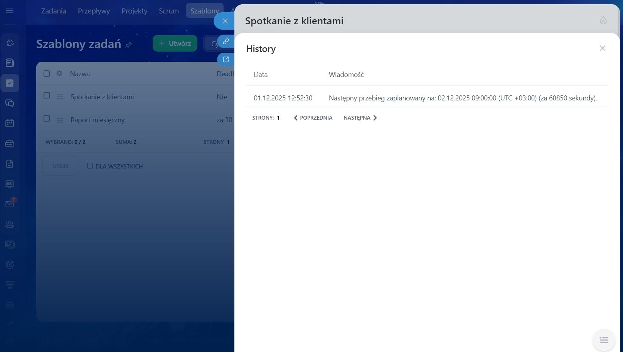This screenshot has width=623, height=352.
Task: Open the Feed news icon in sidebar
Action: 10,63
